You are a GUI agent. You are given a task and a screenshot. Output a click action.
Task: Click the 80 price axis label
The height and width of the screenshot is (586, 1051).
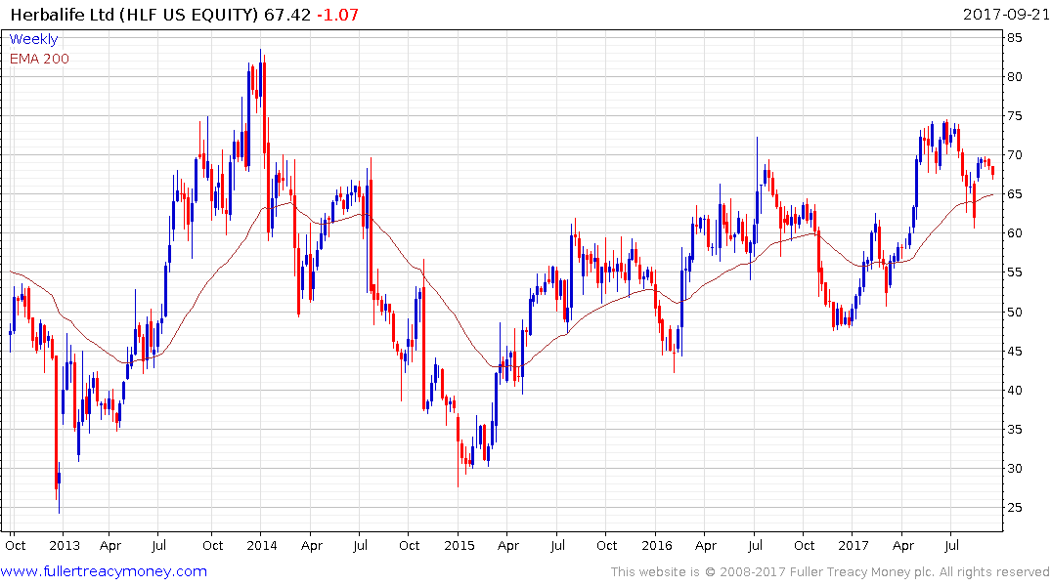coord(1015,77)
